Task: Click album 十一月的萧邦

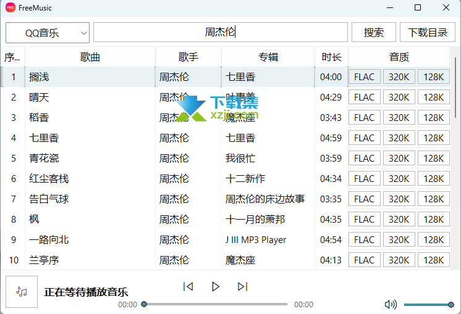Action: click(255, 219)
